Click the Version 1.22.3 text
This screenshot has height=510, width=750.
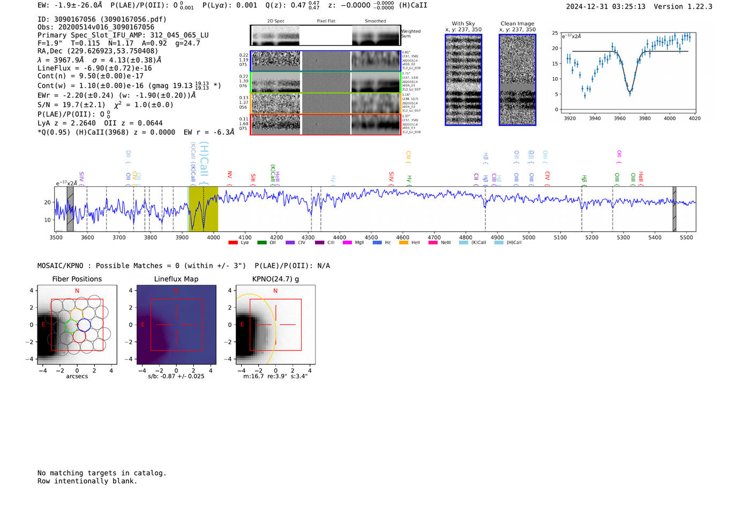click(x=683, y=6)
